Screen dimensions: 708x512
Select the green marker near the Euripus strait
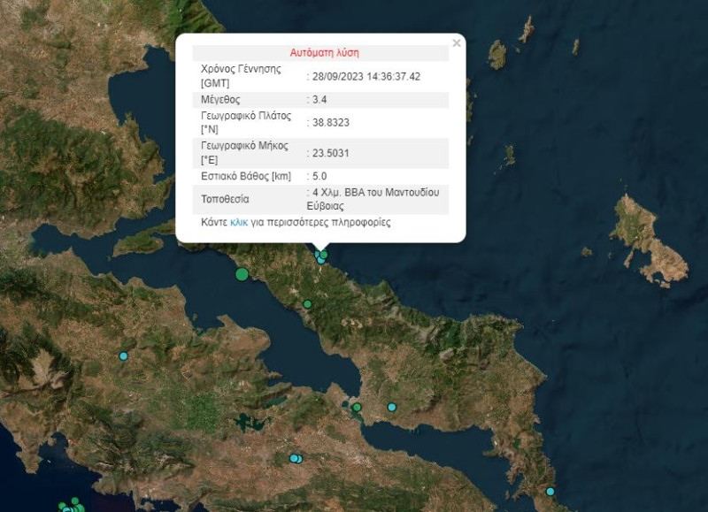pos(356,407)
